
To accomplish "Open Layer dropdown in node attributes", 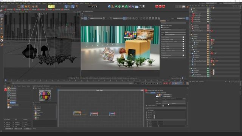I will click(174, 101).
